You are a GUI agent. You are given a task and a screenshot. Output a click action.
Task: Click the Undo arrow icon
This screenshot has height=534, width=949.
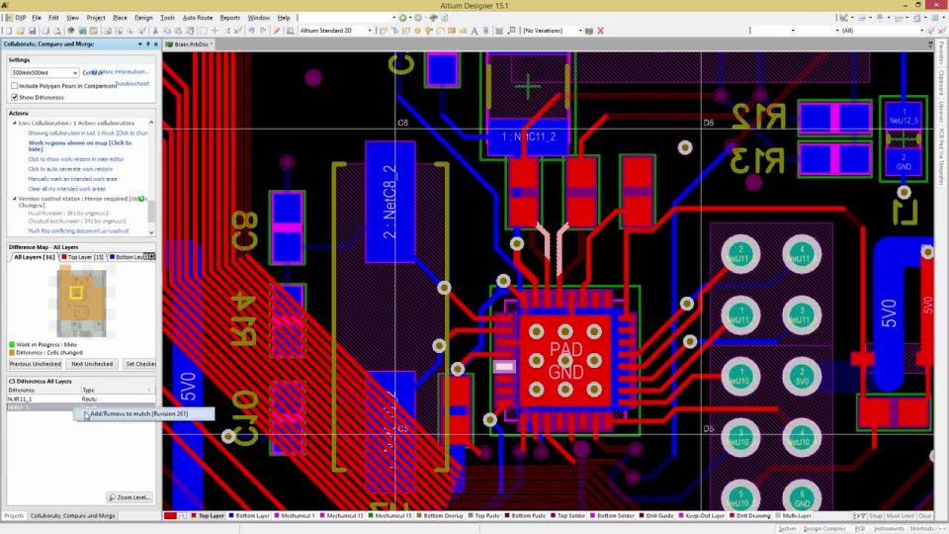click(x=251, y=31)
